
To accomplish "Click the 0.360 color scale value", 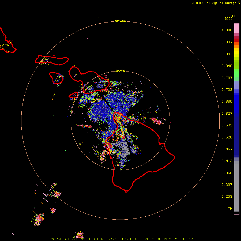I will (227, 173).
